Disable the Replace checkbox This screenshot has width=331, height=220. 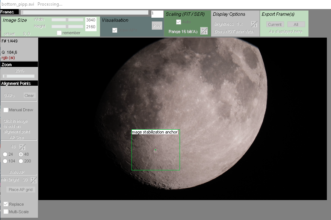pos(6,204)
